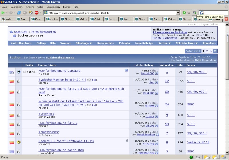
Task: Click Abmelden to log out
Action: pyautogui.click(x=209, y=43)
